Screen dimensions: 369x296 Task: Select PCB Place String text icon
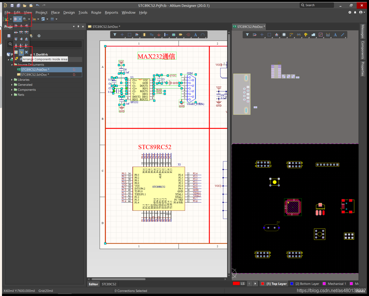[335, 35]
